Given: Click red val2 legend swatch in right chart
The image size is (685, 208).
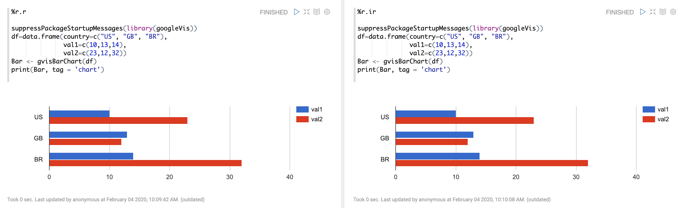Looking at the screenshot, I should point(648,119).
